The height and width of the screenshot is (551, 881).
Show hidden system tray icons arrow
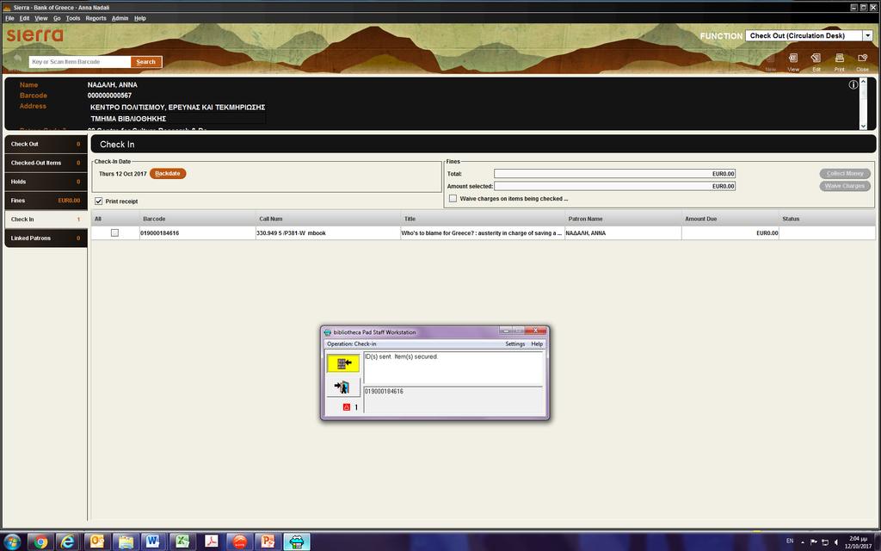[x=803, y=542]
